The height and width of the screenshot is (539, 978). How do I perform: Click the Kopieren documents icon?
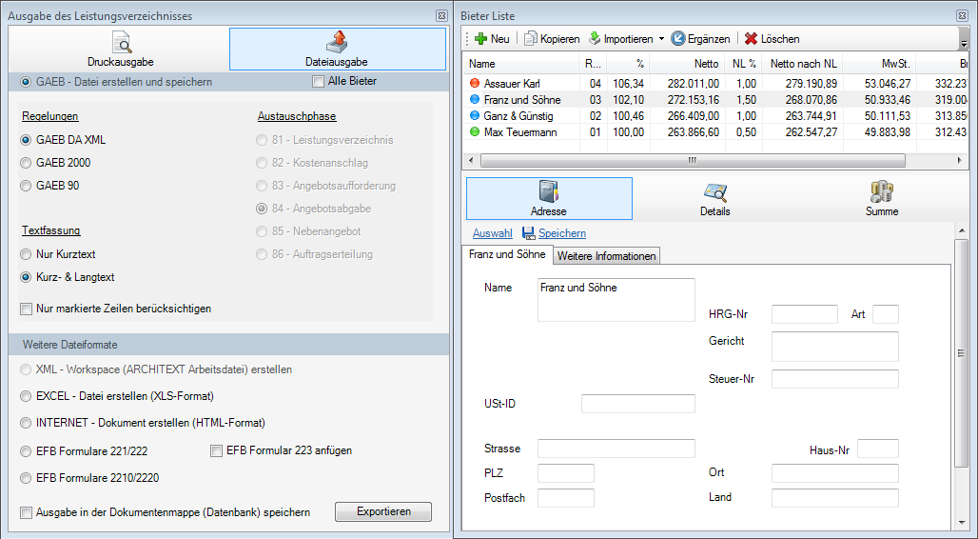click(x=531, y=39)
